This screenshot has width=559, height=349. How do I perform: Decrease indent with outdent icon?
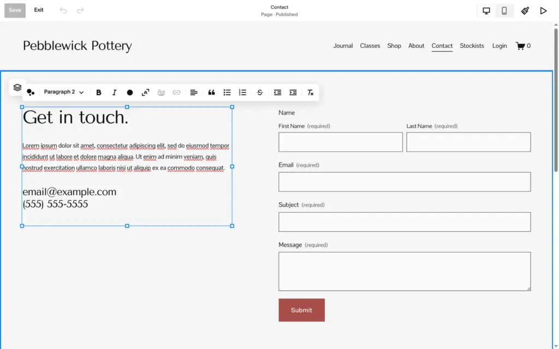tap(277, 93)
